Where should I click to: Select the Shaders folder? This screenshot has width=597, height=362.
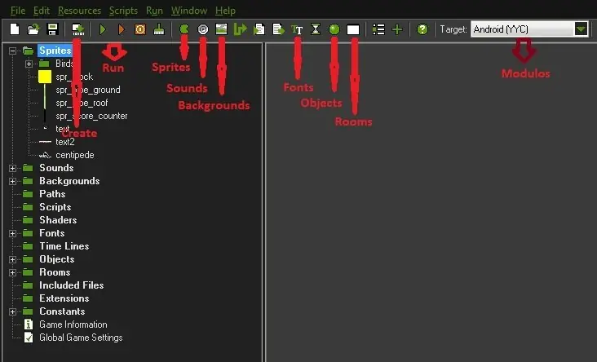coord(58,220)
